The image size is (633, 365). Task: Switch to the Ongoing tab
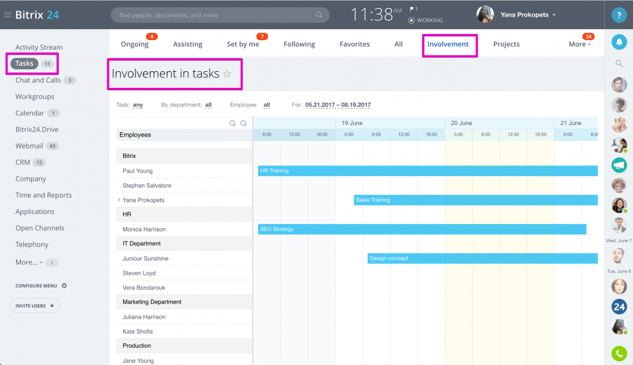tap(135, 44)
